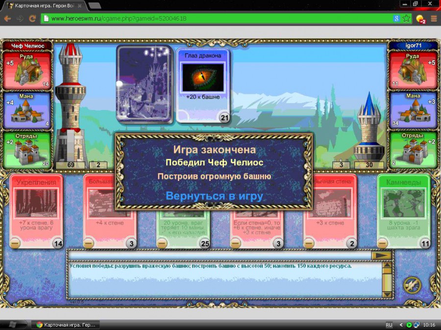The height and width of the screenshot is (330, 441).
Task: Click the chat message input field
Action: [x=220, y=255]
